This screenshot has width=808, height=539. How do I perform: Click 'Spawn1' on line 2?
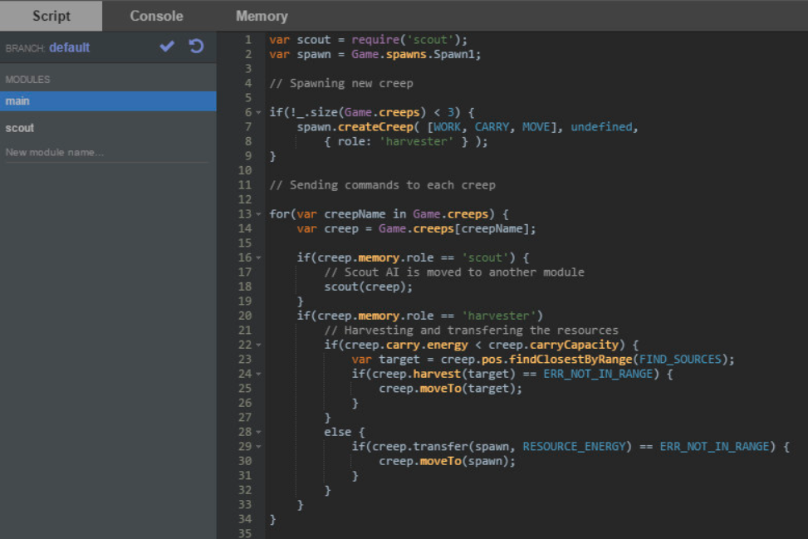(454, 55)
